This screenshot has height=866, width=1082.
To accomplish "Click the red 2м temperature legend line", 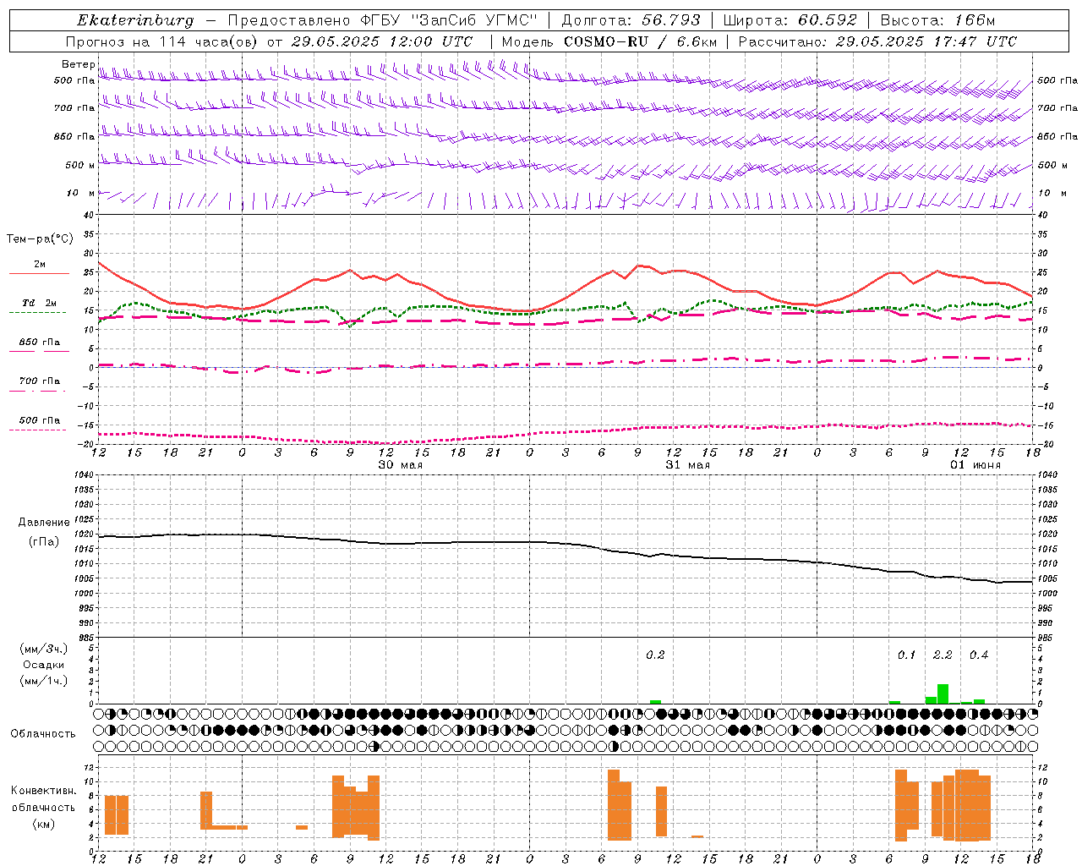I will tap(40, 273).
